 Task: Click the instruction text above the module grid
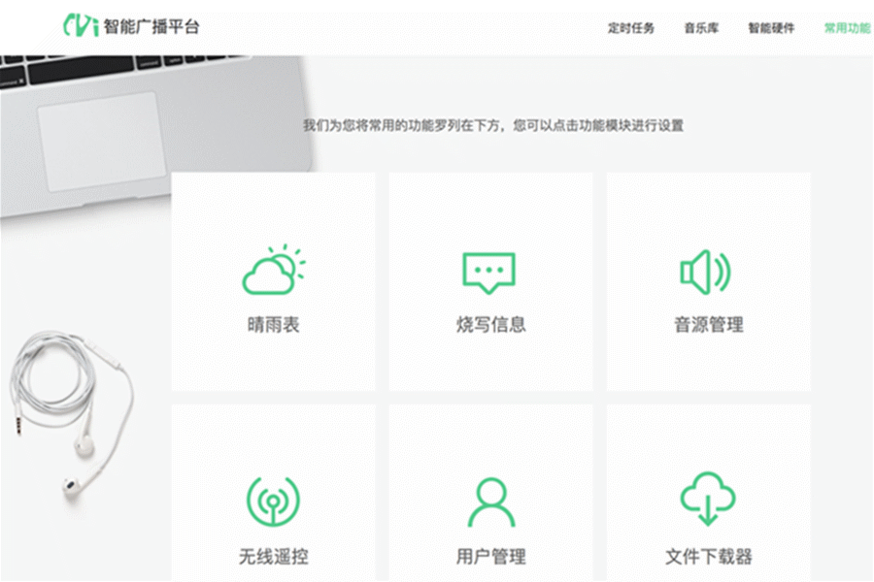pos(492,126)
